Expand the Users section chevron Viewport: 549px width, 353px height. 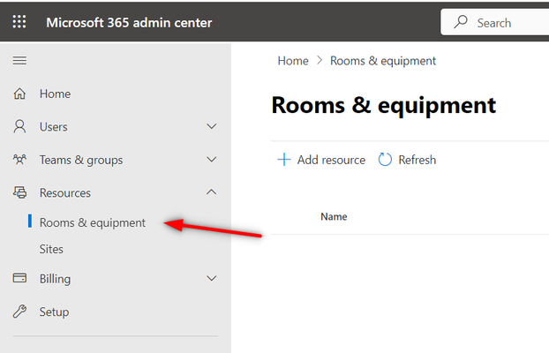(212, 126)
